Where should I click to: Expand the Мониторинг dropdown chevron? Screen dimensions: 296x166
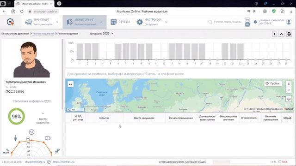(101, 22)
